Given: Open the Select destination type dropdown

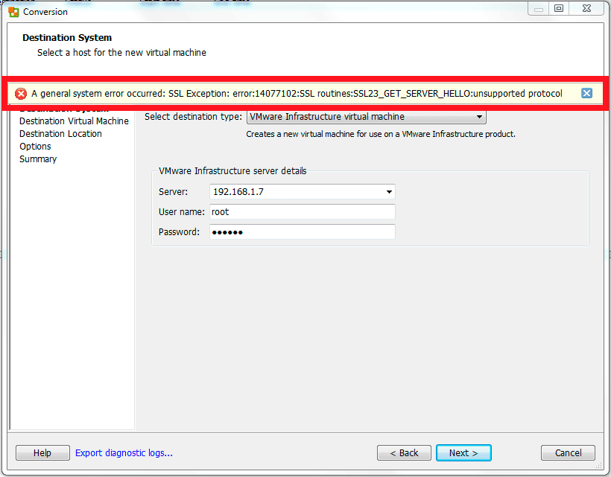Looking at the screenshot, I should coord(367,117).
